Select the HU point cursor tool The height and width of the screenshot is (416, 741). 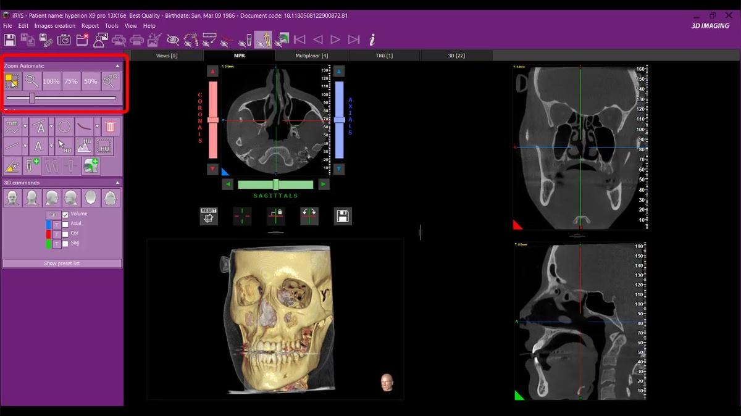[x=64, y=146]
